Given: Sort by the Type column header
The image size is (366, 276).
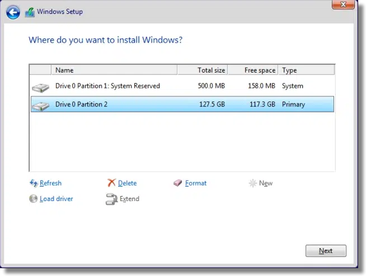Looking at the screenshot, I should tap(307, 70).
